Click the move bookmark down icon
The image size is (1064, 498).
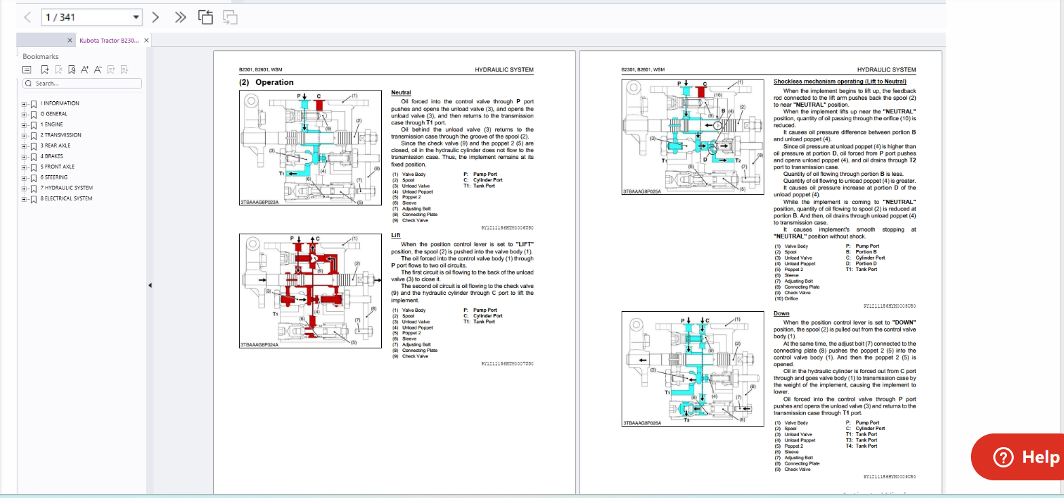pyautogui.click(x=124, y=69)
